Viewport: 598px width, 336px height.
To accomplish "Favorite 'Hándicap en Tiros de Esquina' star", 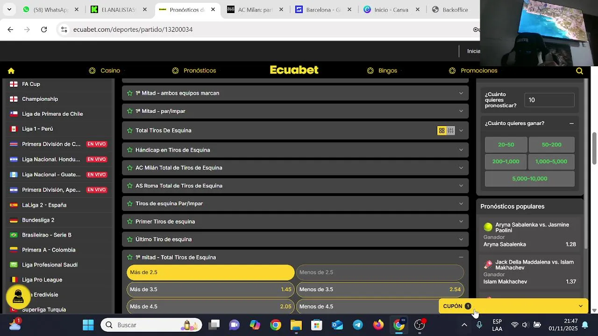I will [130, 150].
